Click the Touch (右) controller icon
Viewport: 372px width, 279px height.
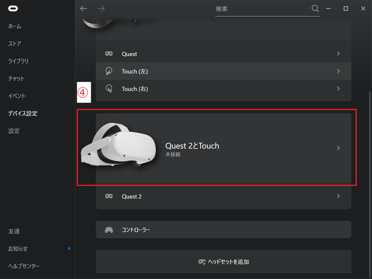[x=109, y=88]
